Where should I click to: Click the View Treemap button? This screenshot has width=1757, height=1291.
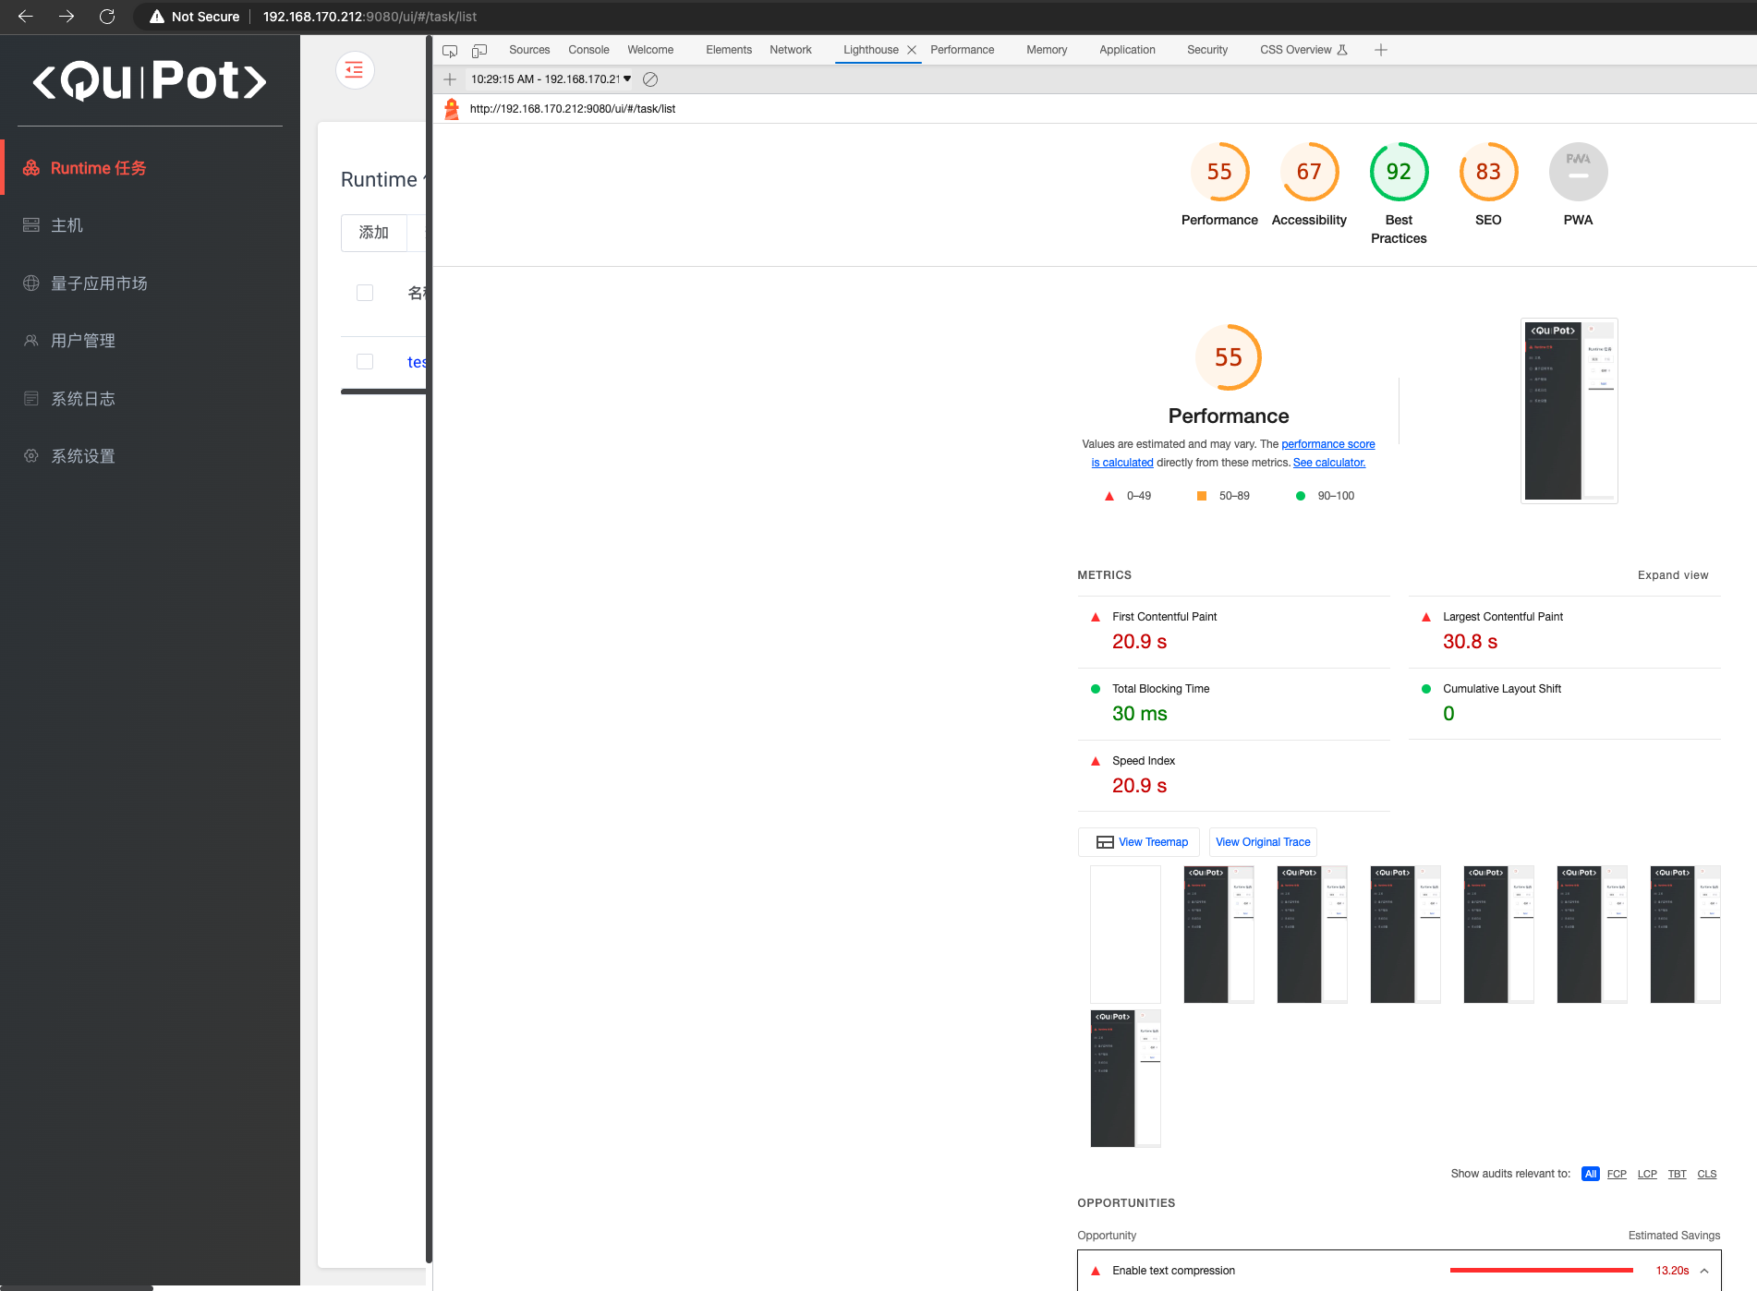point(1141,842)
